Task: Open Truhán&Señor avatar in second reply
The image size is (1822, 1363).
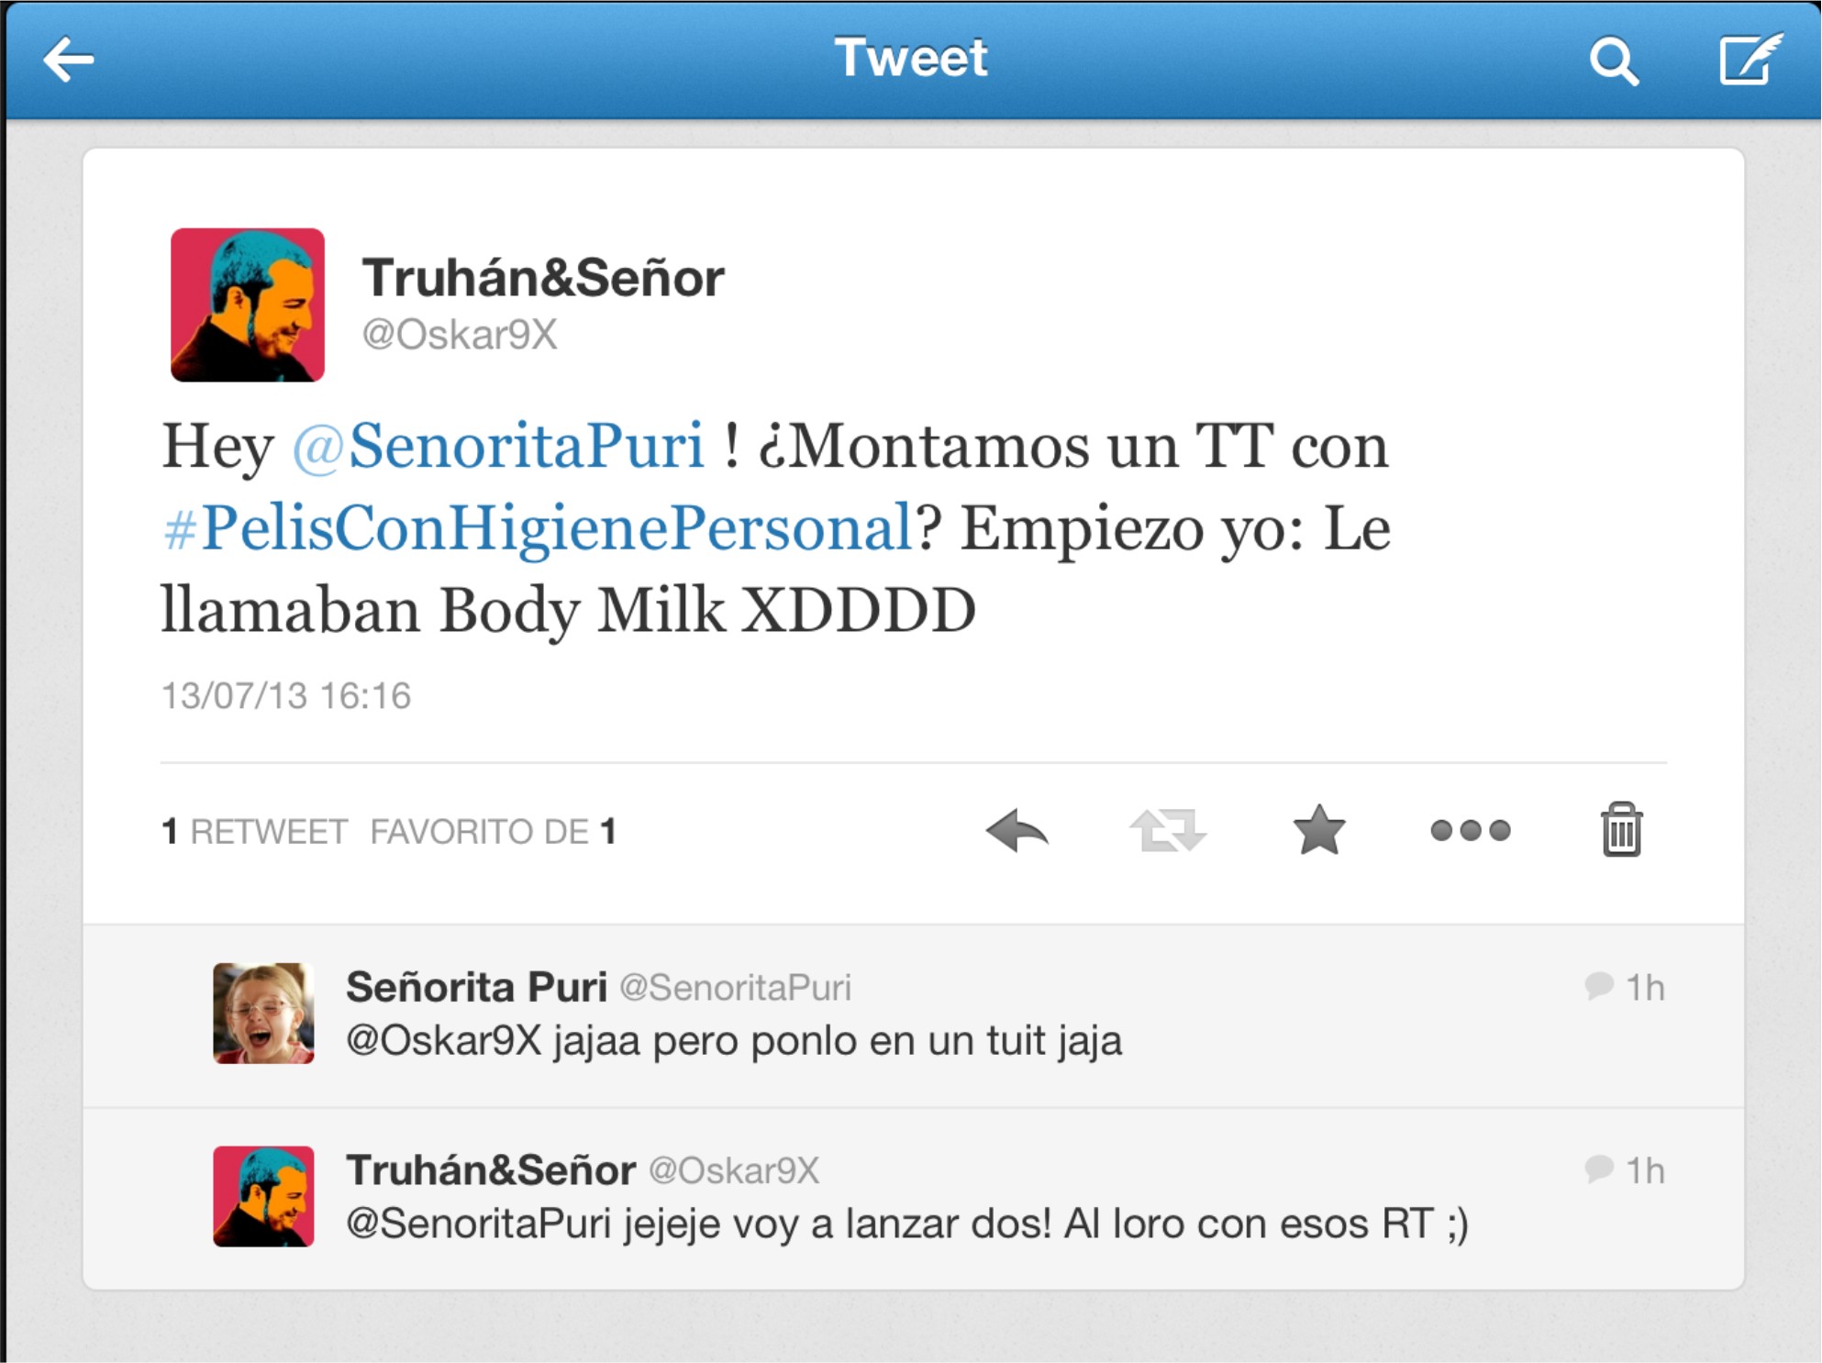Action: click(x=264, y=1197)
